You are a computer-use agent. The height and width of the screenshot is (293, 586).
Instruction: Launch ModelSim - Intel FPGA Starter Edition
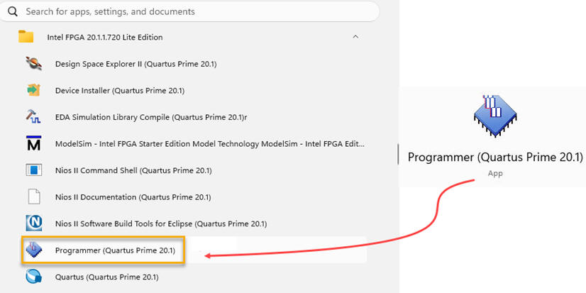coord(210,144)
